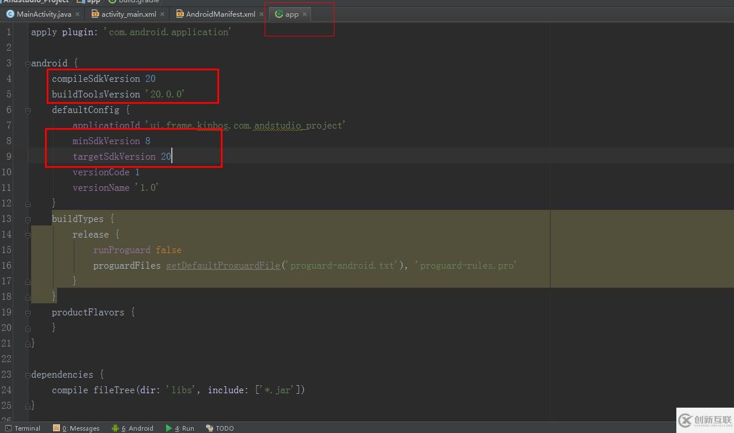This screenshot has width=734, height=433.
Task: Follow the getDefaultProguardFile reference
Action: pos(223,266)
